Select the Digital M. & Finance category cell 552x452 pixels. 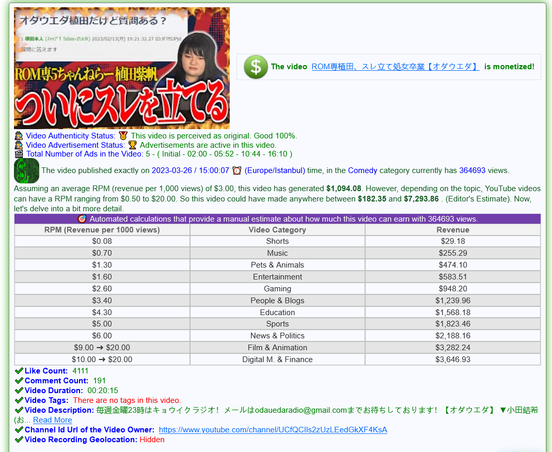[277, 360]
